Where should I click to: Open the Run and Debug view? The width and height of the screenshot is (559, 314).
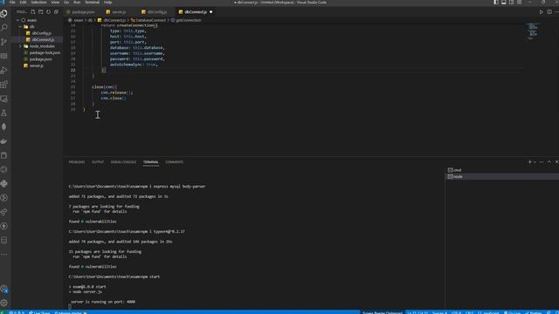click(3, 71)
